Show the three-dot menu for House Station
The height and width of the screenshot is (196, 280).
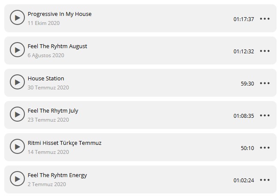pyautogui.click(x=265, y=83)
